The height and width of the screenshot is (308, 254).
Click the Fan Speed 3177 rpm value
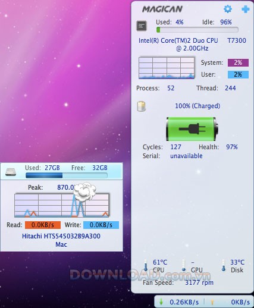pos(199,282)
